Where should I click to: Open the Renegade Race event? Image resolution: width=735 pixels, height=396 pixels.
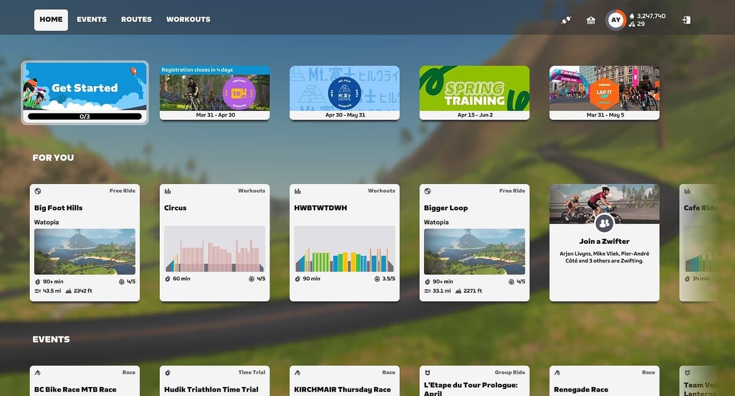tap(605, 381)
